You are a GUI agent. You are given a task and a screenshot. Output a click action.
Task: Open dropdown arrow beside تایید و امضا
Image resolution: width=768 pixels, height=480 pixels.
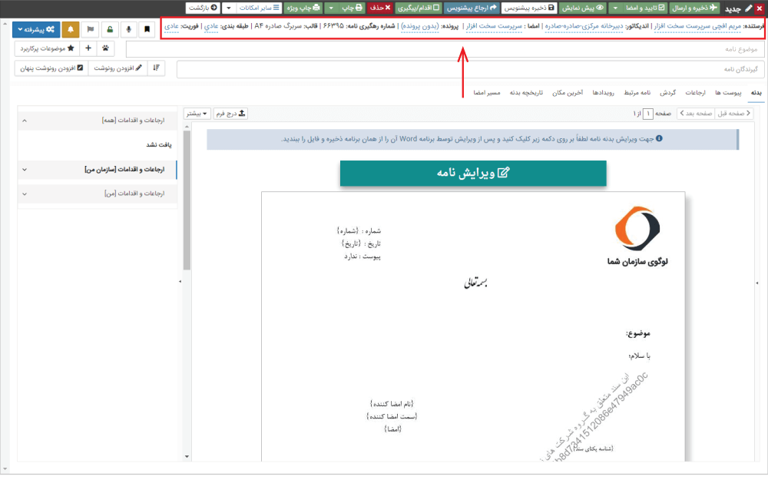[x=615, y=8]
